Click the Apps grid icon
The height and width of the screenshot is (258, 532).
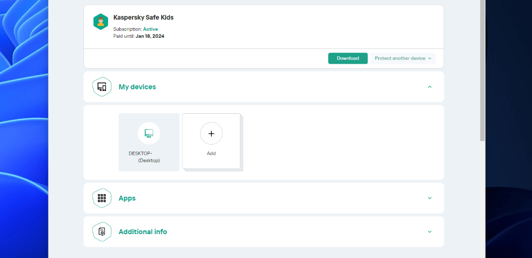pyautogui.click(x=102, y=198)
